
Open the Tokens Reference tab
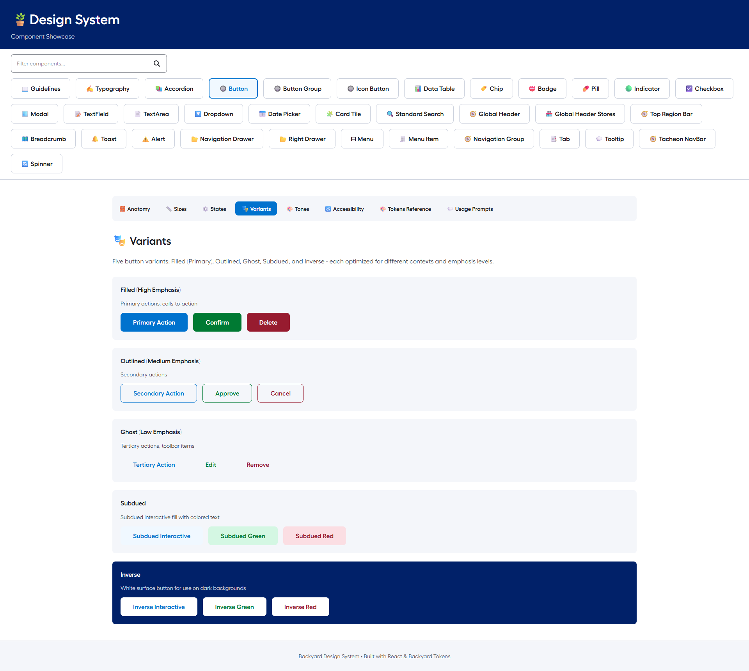pyautogui.click(x=405, y=209)
